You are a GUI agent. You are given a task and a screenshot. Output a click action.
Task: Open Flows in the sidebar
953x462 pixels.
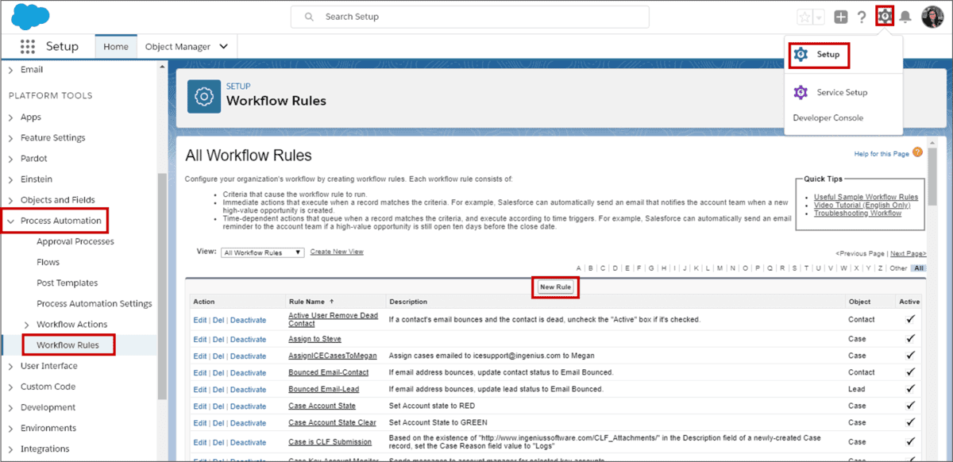pyautogui.click(x=48, y=262)
